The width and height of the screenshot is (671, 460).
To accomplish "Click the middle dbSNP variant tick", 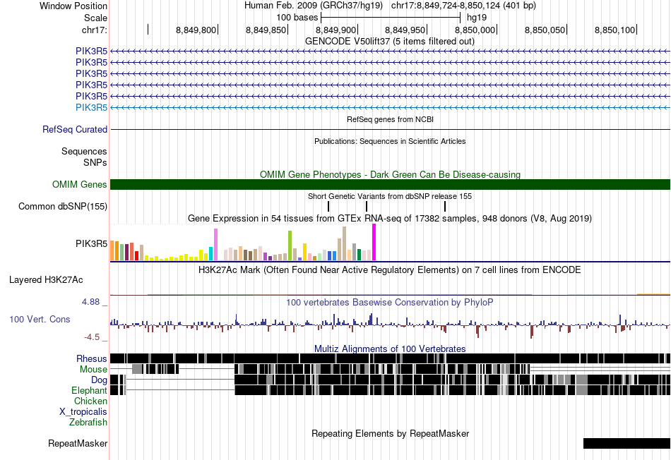I will [367, 207].
